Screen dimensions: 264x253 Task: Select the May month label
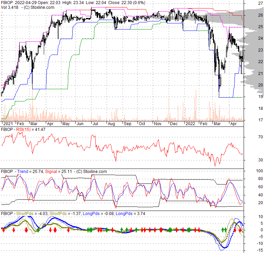(66, 124)
